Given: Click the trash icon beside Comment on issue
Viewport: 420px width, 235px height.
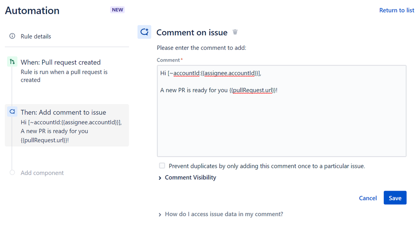Looking at the screenshot, I should click(235, 32).
